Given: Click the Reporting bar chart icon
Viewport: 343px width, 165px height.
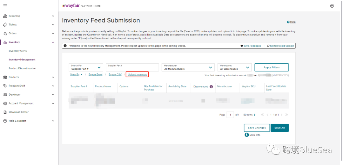Looking at the screenshot, I should point(5,16).
